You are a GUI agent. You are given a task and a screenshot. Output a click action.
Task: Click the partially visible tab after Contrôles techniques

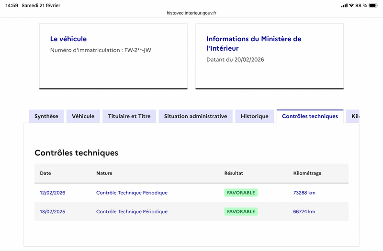pos(353,116)
